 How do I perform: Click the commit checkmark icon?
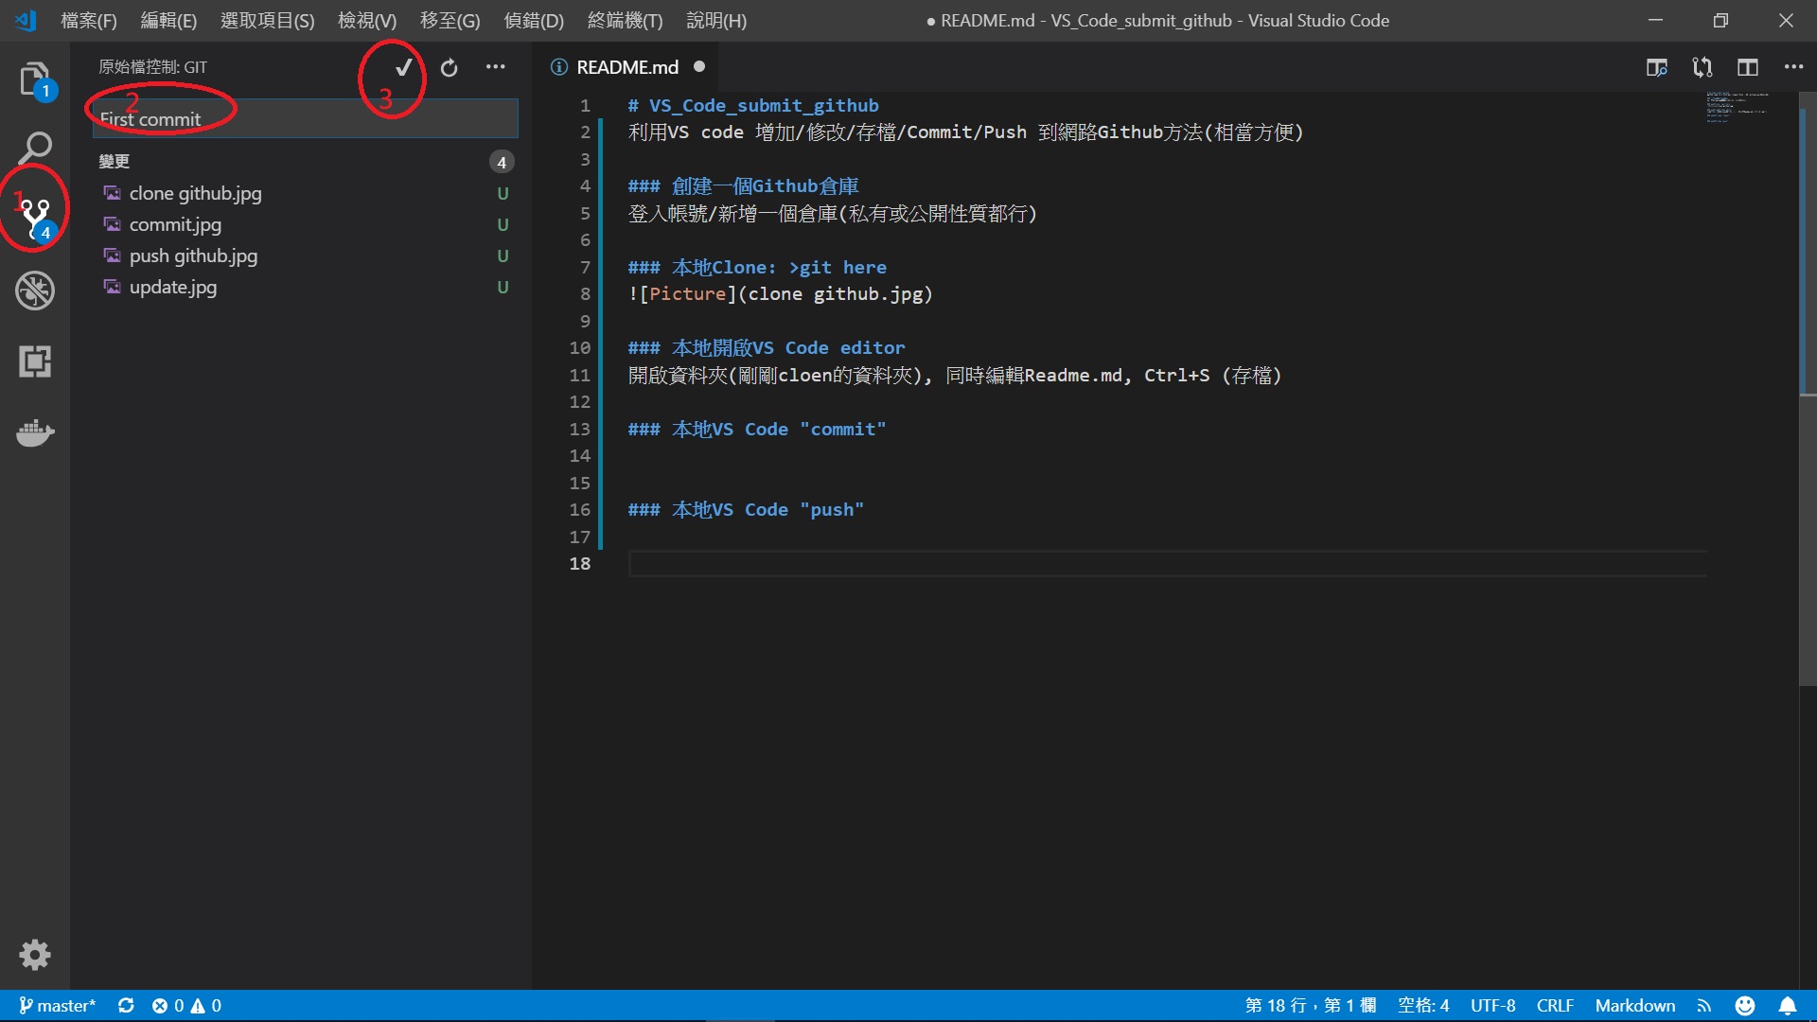point(404,67)
